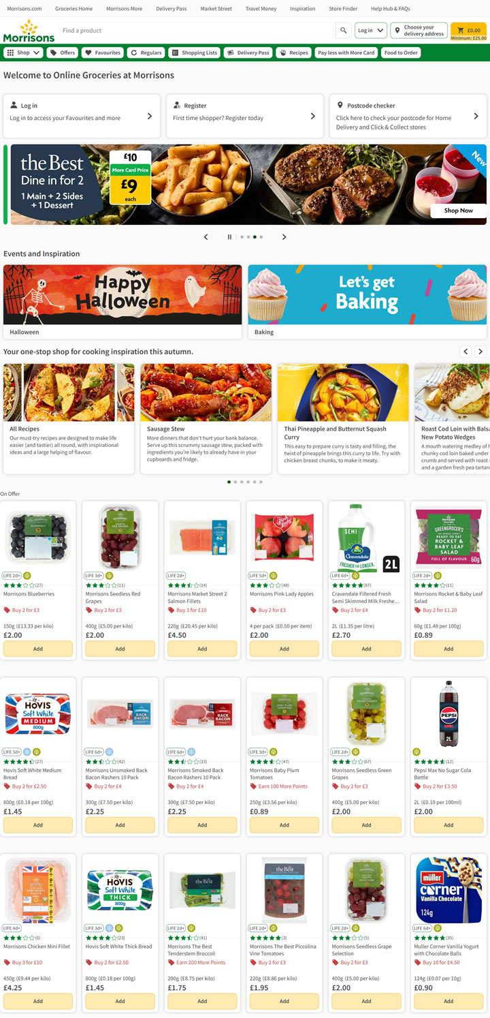Select the Store Finder top menu item
The image size is (490, 1018).
(x=343, y=9)
